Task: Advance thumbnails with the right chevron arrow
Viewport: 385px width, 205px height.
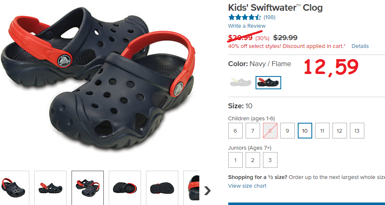Action: tap(208, 191)
